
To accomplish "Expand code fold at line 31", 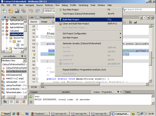I will pyautogui.click(x=37, y=37).
